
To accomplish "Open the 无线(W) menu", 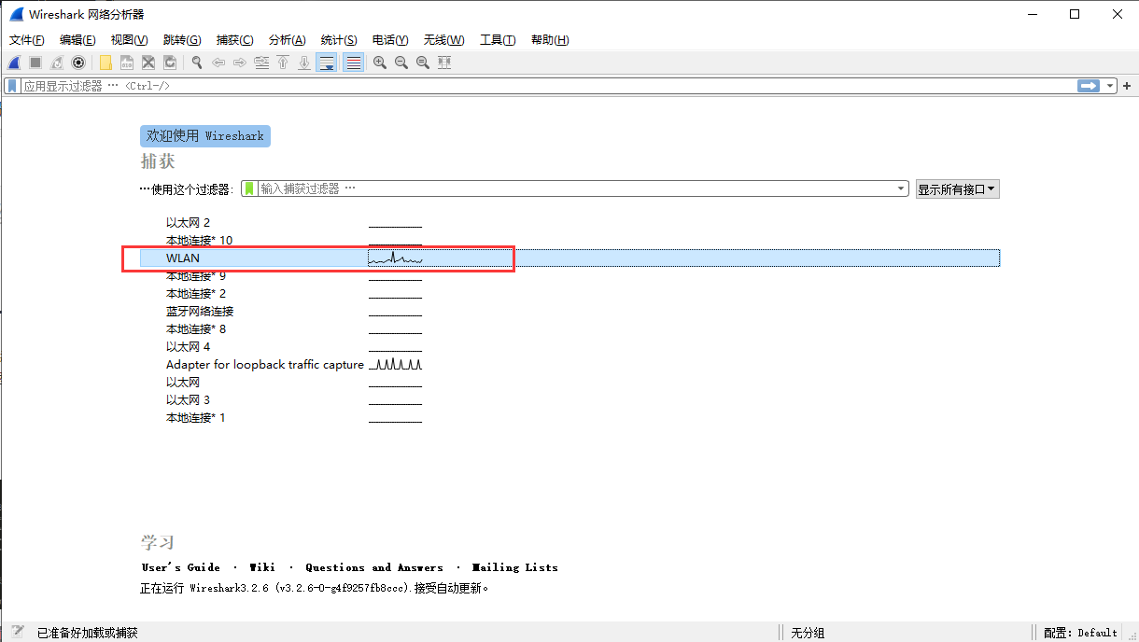I will point(443,40).
